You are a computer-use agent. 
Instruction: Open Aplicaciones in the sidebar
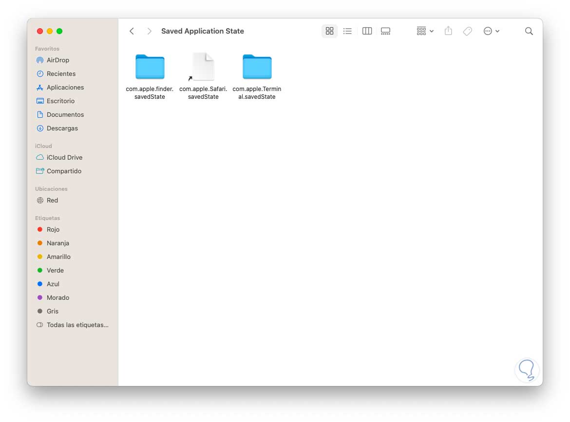coord(73,87)
